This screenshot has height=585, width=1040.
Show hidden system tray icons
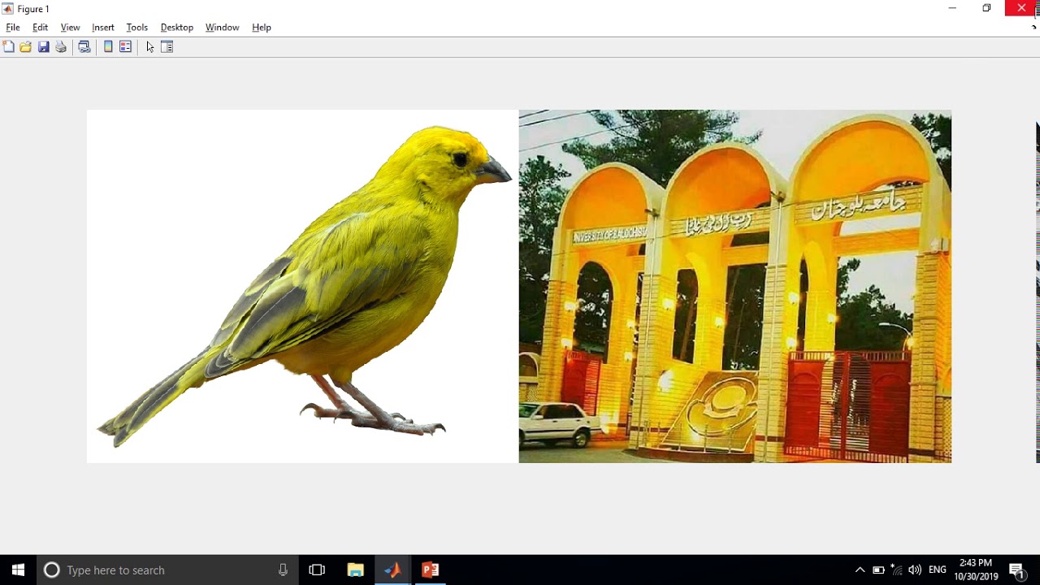[860, 570]
